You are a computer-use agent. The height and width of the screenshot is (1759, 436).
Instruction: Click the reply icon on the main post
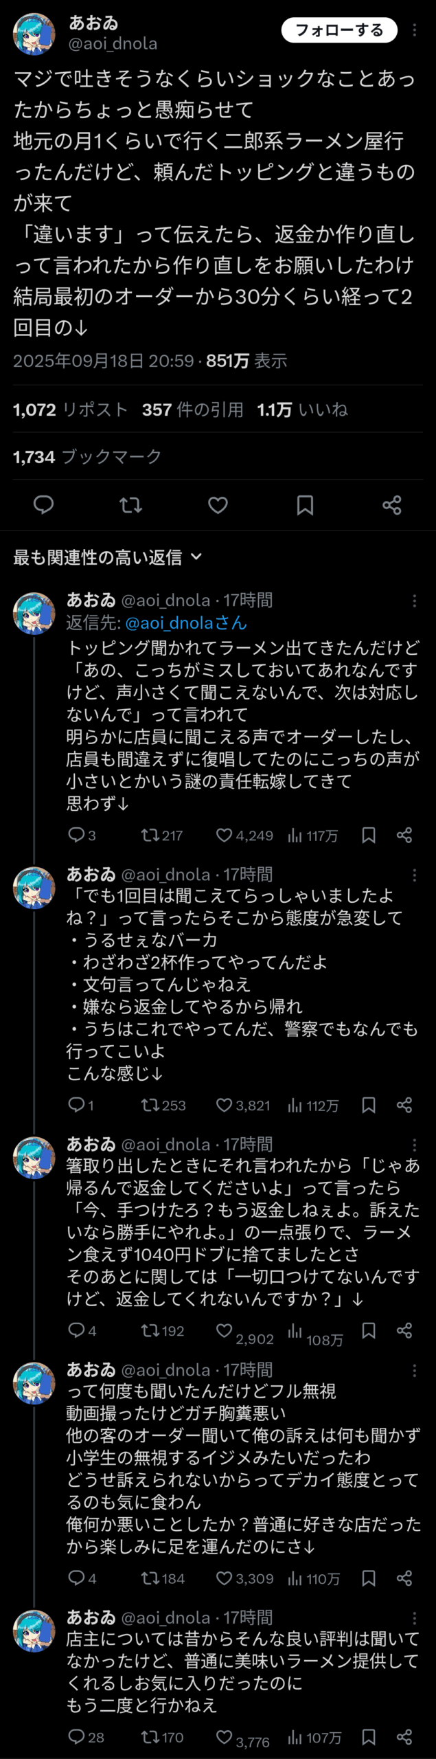pos(44,505)
